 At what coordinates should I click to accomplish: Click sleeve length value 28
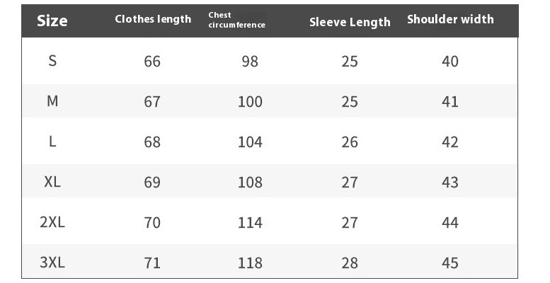tap(350, 263)
